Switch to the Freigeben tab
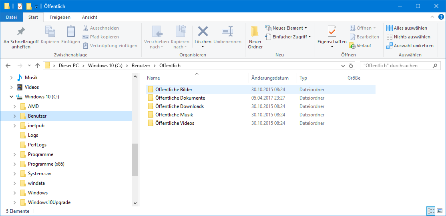446x216 pixels. pyautogui.click(x=60, y=17)
